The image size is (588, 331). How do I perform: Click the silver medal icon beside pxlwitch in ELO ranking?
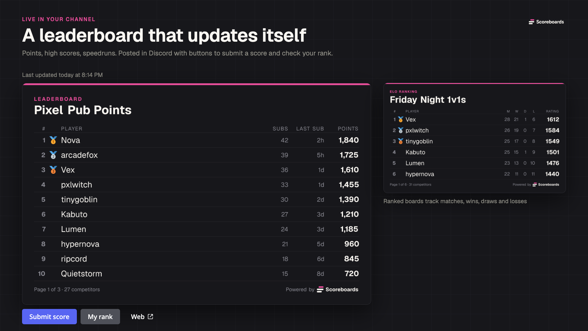(x=401, y=130)
